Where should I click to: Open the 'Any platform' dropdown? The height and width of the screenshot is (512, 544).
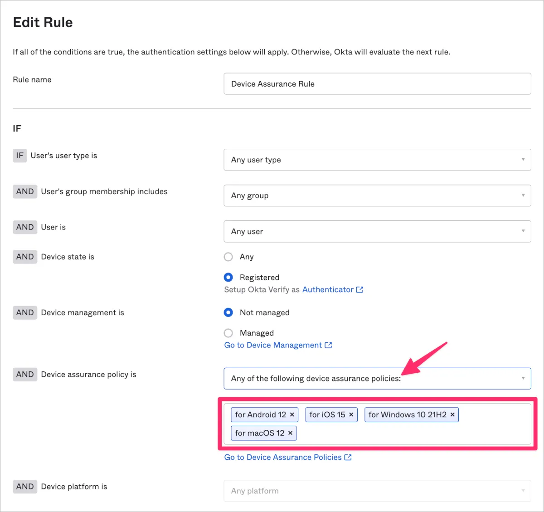click(377, 491)
